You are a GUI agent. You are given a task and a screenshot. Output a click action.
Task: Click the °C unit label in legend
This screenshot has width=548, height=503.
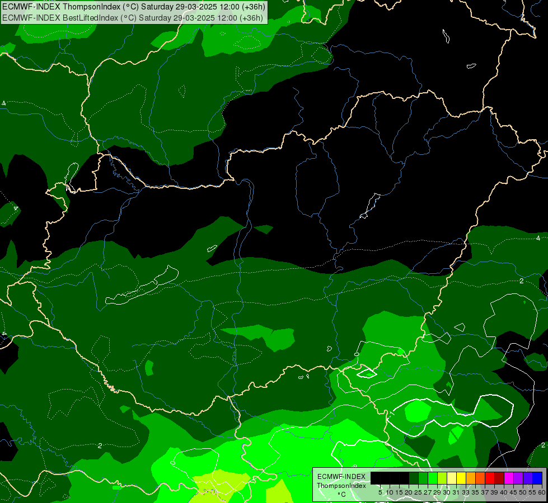[x=341, y=495]
